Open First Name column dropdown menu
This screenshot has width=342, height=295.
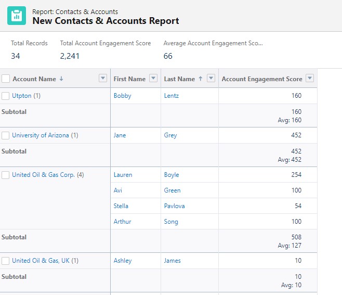(x=153, y=78)
